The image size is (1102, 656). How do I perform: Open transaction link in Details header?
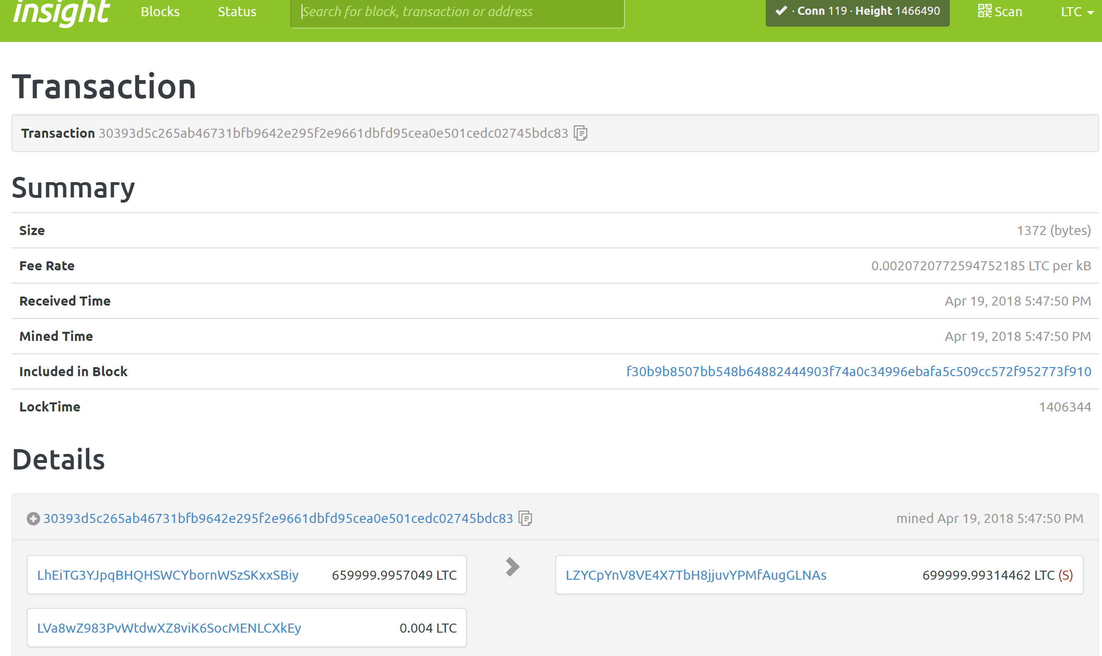pyautogui.click(x=278, y=518)
